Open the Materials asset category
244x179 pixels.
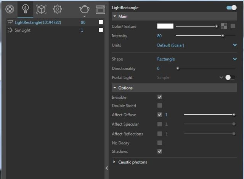tap(11, 9)
